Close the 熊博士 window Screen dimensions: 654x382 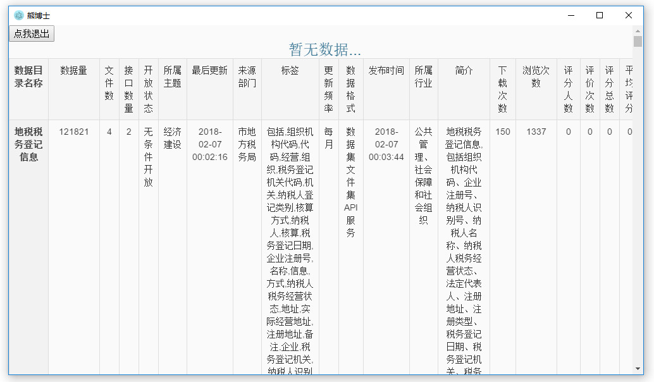(629, 15)
